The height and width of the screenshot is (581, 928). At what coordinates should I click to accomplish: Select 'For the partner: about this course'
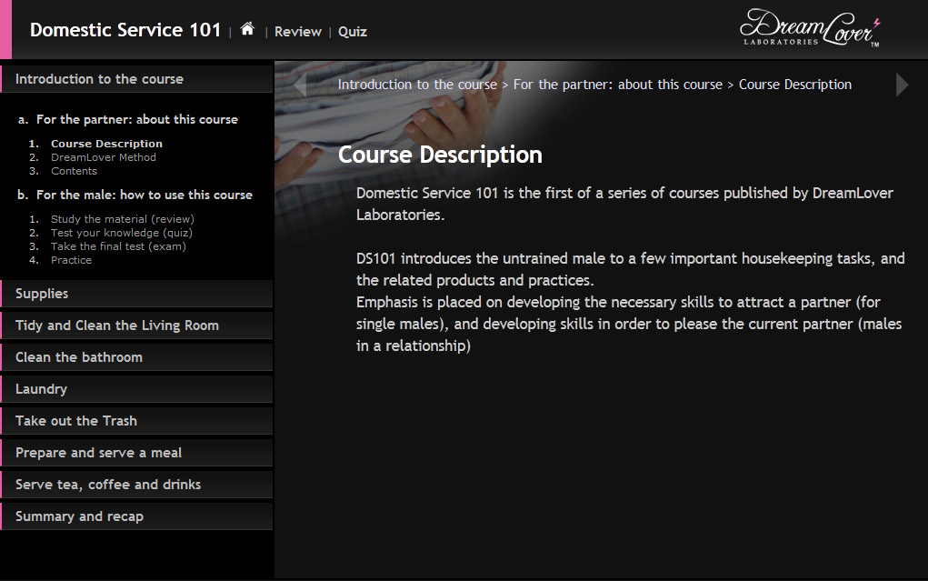coord(136,120)
